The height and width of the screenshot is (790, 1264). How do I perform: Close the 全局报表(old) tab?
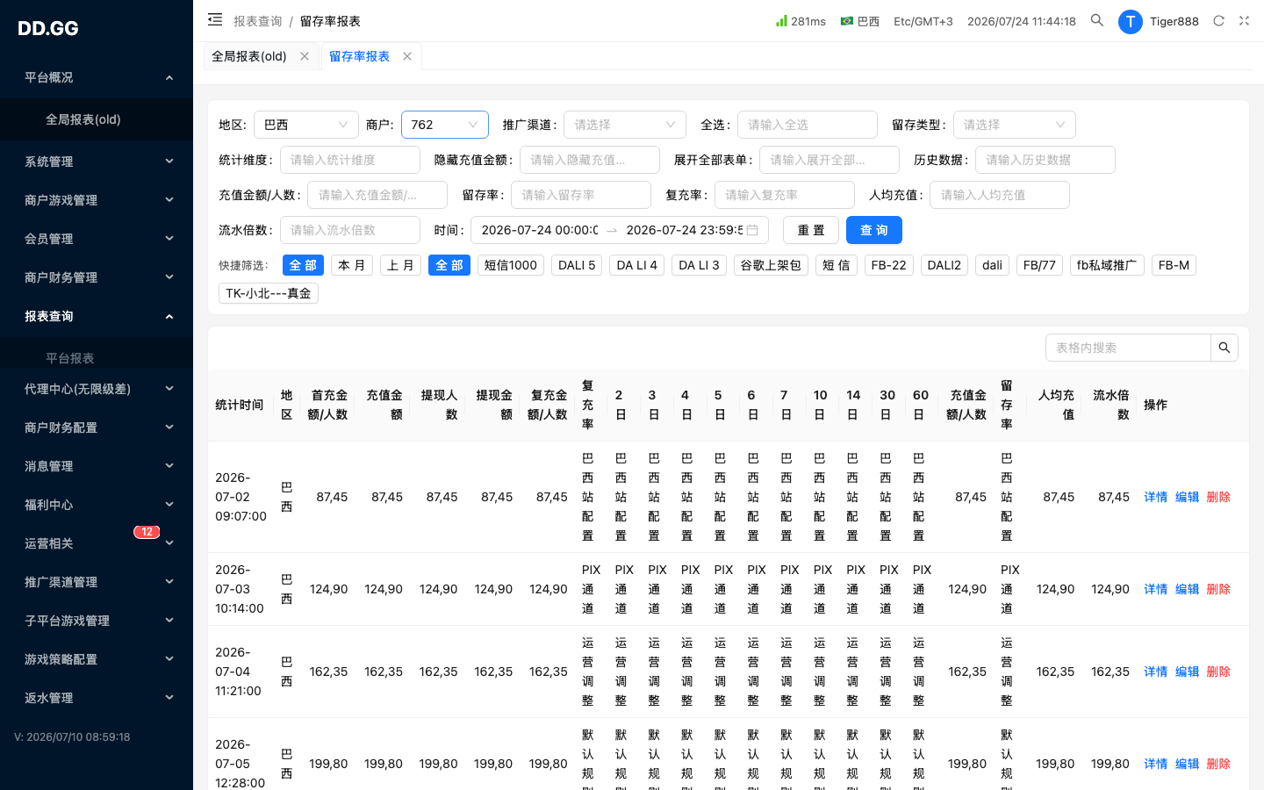(305, 56)
